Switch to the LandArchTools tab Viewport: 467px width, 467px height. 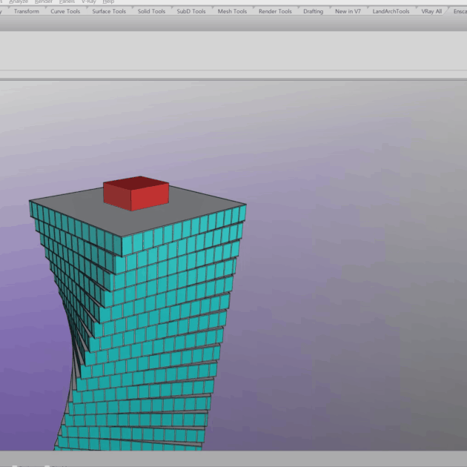coord(391,12)
